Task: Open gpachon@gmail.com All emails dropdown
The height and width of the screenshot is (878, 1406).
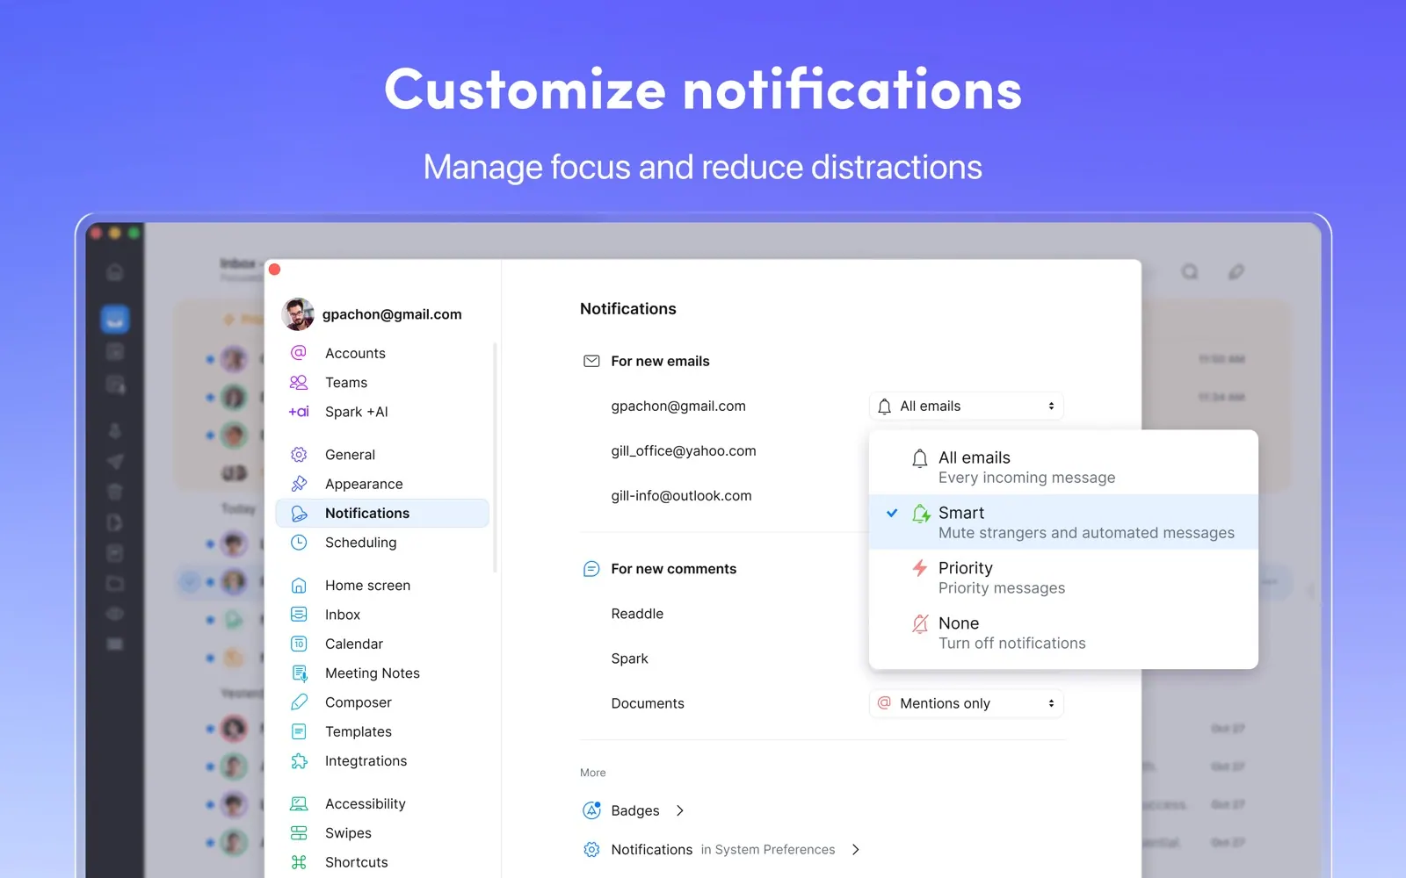Action: click(967, 406)
